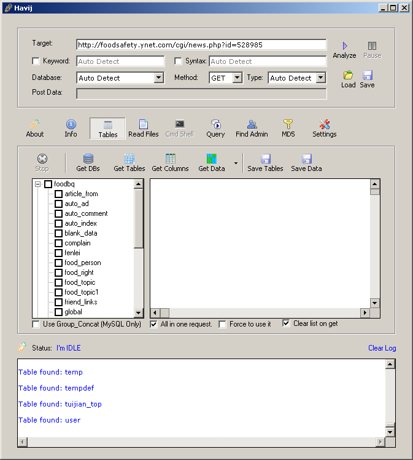This screenshot has width=413, height=460.
Task: Click up arrow of tables tree scrollbar
Action: (x=139, y=184)
